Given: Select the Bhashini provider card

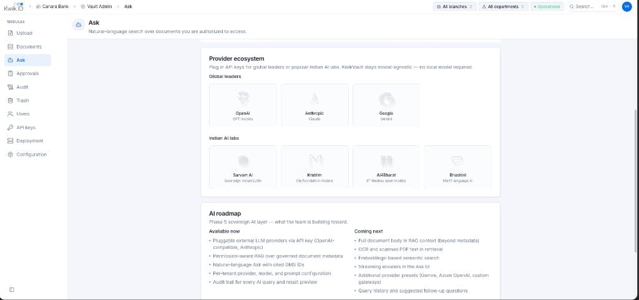Looking at the screenshot, I should click(x=457, y=167).
